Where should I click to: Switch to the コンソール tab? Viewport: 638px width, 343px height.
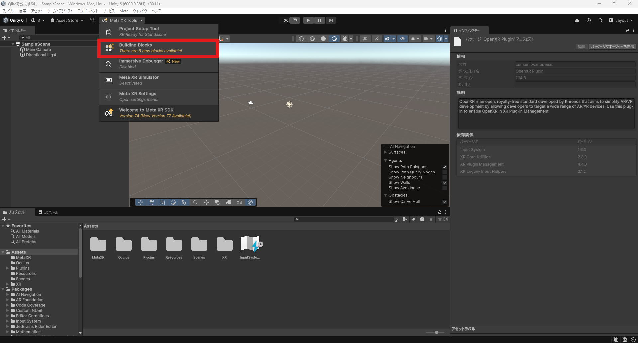49,212
